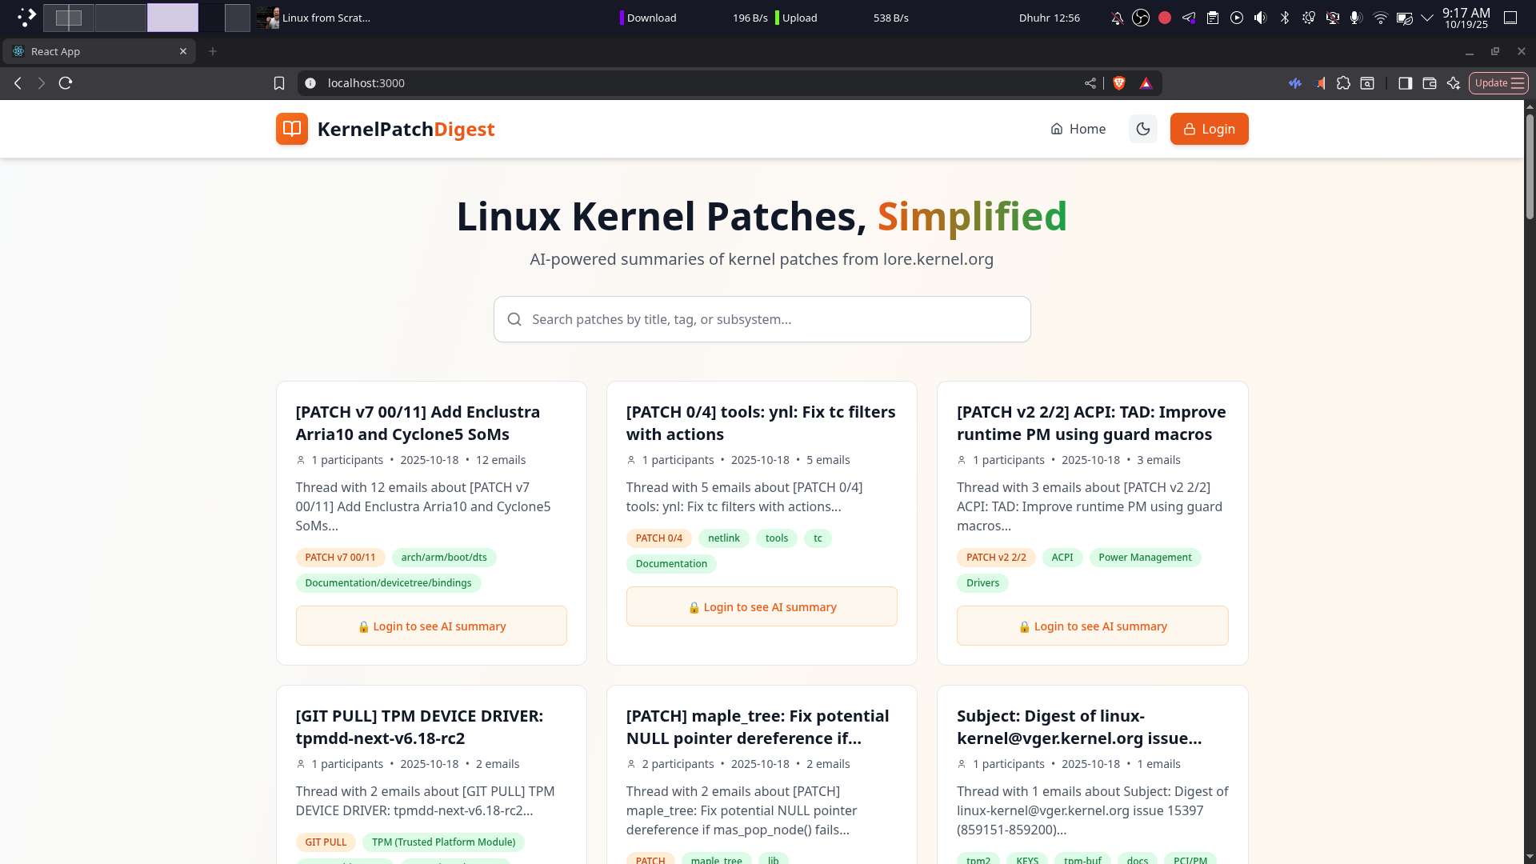Mute system volume speaker icon

tap(1260, 18)
